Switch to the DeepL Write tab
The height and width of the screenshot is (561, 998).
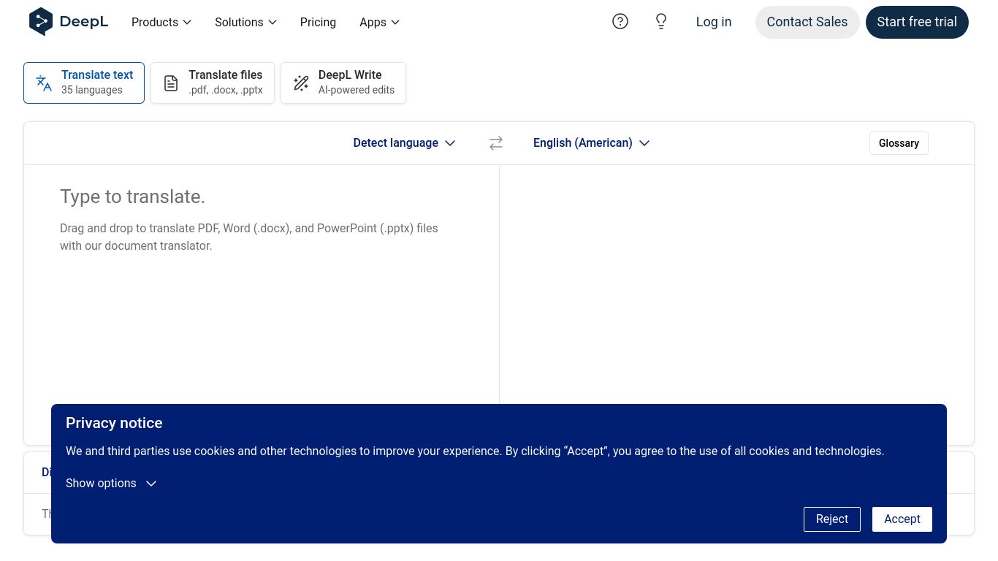tap(343, 83)
